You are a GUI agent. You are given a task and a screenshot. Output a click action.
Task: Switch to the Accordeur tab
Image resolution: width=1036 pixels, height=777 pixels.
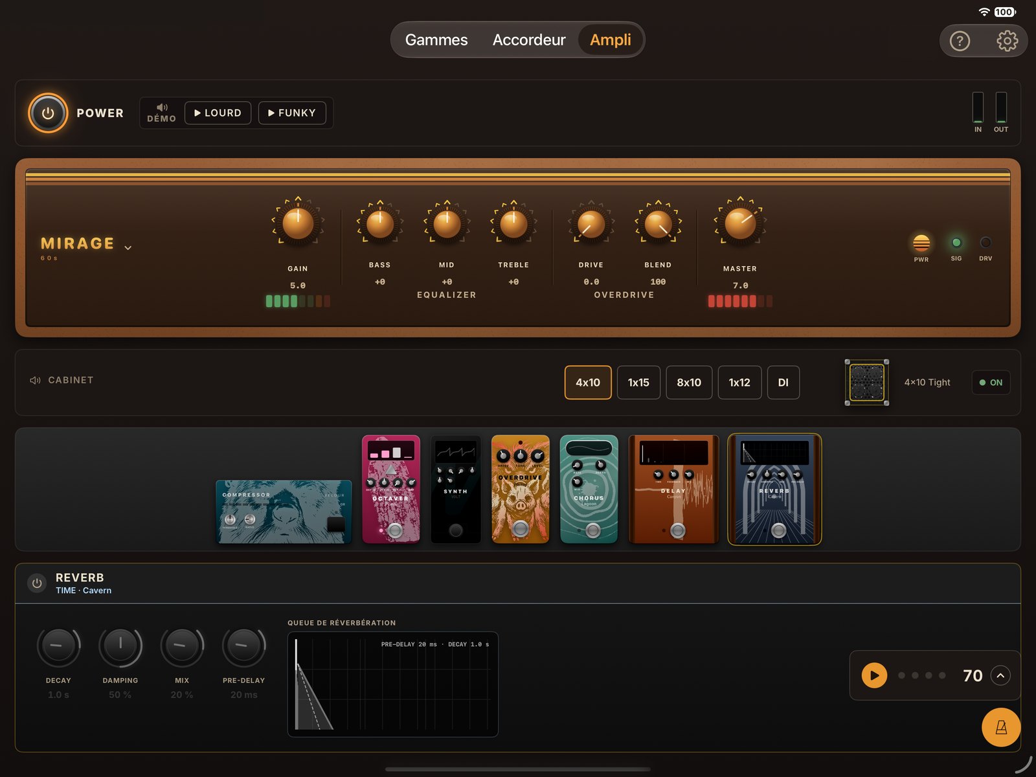coord(529,40)
